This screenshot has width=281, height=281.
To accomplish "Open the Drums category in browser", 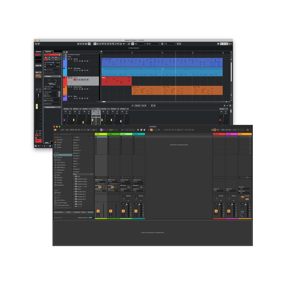I will 59,160.
